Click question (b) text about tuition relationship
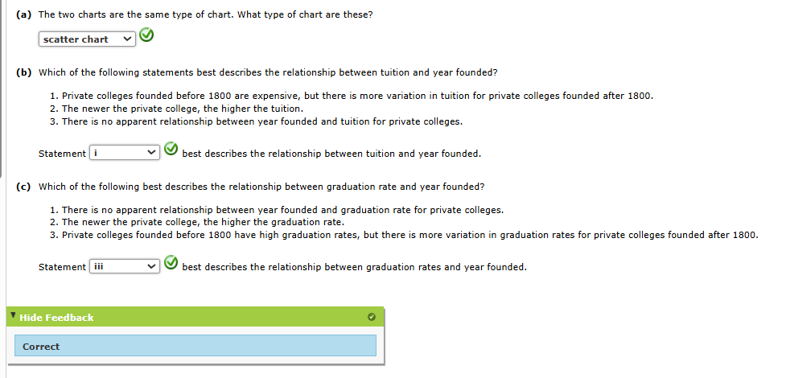Viewport: 786px width, 378px height. pos(268,72)
